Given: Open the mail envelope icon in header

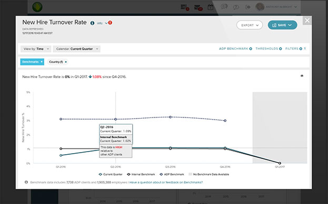Looking at the screenshot, I should (x=198, y=7).
